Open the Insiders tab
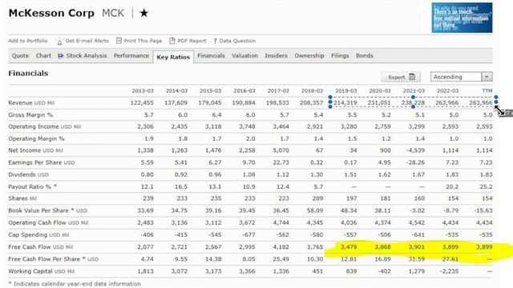 click(276, 55)
